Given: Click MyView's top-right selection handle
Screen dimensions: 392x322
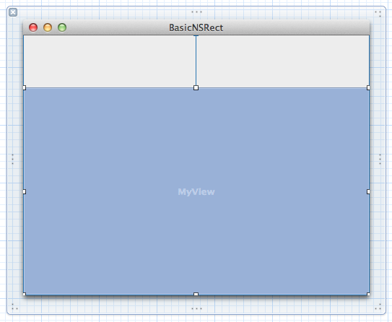Looking at the screenshot, I should pyautogui.click(x=368, y=88).
